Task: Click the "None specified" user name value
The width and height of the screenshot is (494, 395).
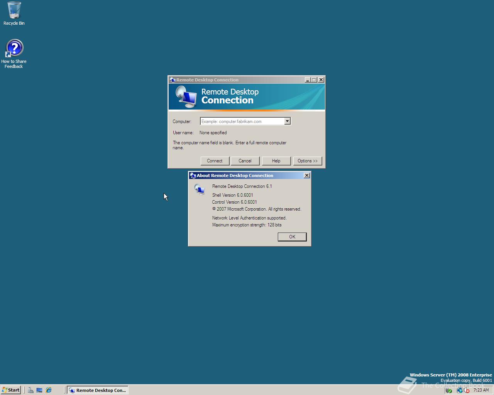Action: click(213, 133)
